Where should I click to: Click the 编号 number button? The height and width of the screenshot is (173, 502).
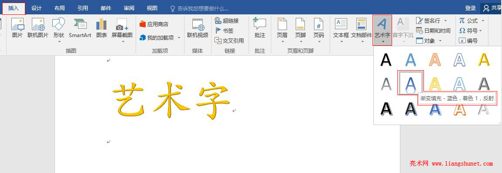[468, 41]
